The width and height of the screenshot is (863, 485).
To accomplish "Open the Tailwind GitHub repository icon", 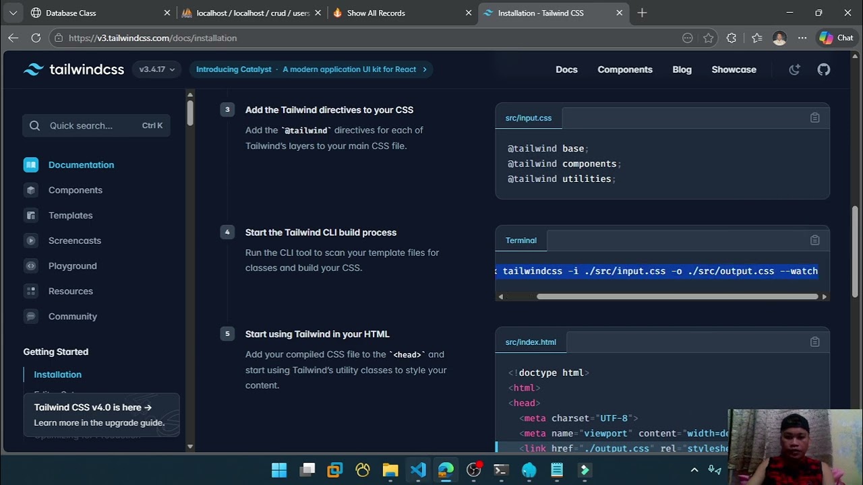I will click(x=824, y=69).
